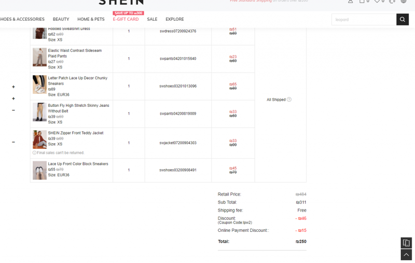Image resolution: width=415 pixels, height=263 pixels.
Task: Click the Chunky Sneakers product thumbnail
Action: 39,85
